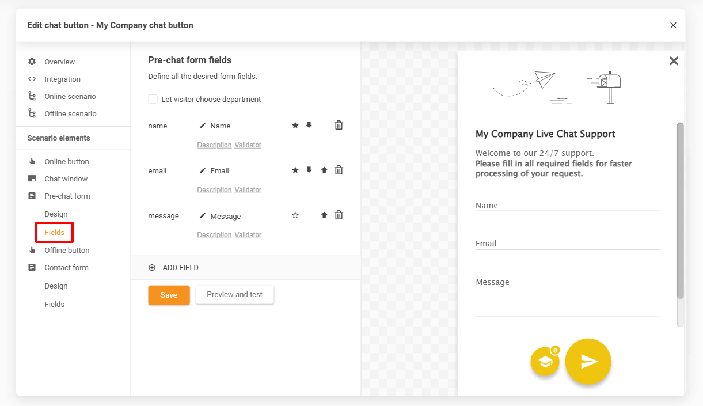Click the yellow send paper-plane button
This screenshot has width=703, height=406.
[588, 362]
